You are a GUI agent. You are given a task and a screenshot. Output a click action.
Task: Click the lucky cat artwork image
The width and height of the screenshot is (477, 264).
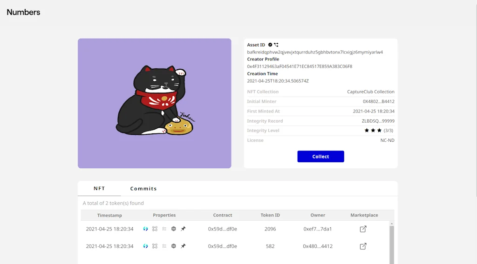[x=155, y=103]
